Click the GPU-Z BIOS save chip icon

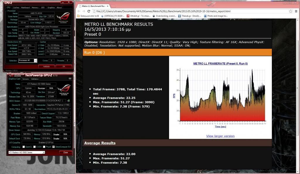69,100
